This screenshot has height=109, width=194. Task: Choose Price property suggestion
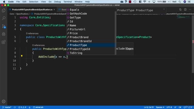(91, 33)
